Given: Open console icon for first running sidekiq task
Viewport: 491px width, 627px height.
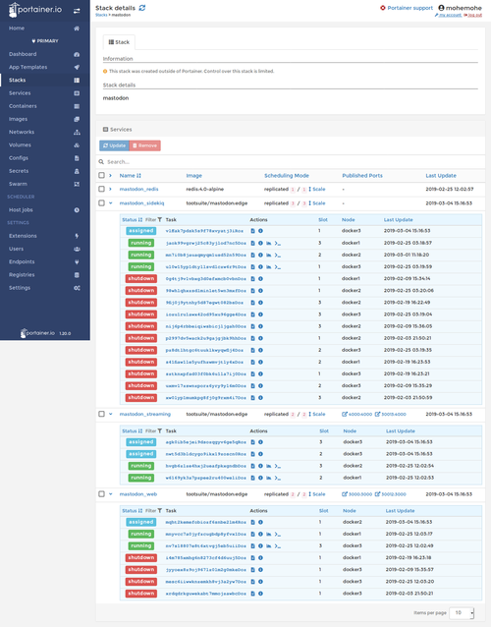Looking at the screenshot, I should [x=277, y=243].
